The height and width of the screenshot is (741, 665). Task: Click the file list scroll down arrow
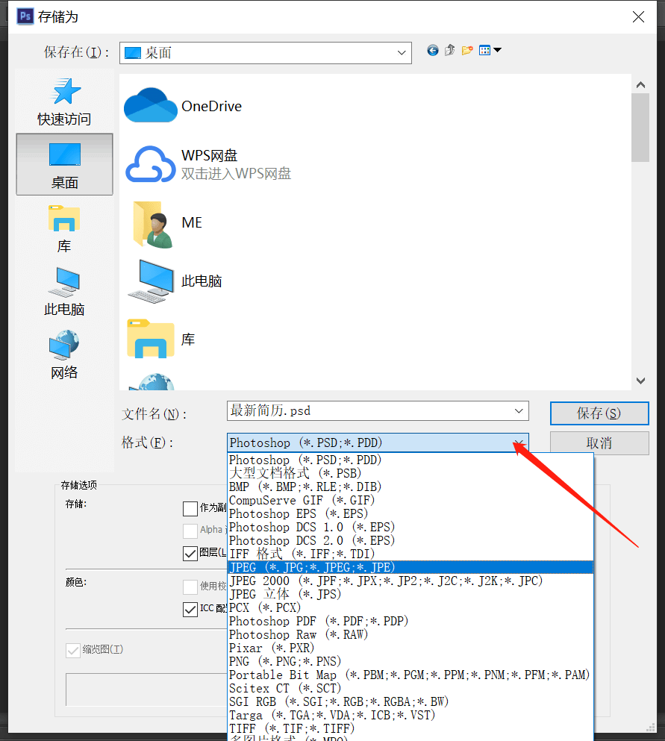pos(640,381)
